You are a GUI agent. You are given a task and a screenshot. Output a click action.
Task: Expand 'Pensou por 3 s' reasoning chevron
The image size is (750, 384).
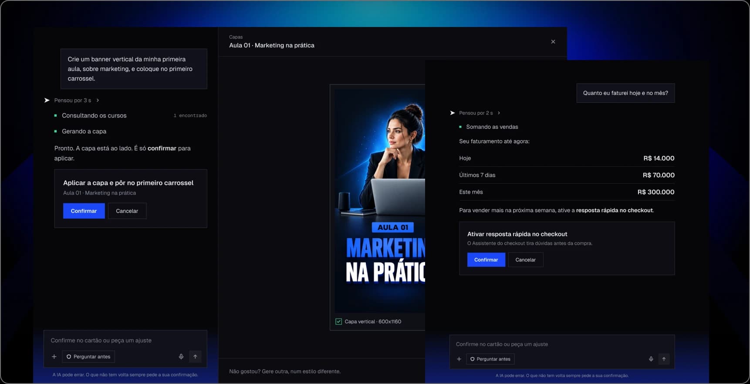coord(98,100)
